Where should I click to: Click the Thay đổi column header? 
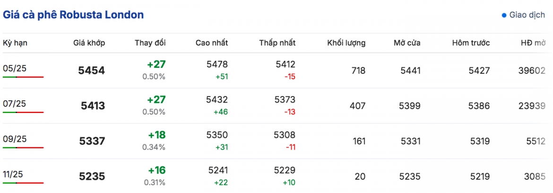point(150,43)
